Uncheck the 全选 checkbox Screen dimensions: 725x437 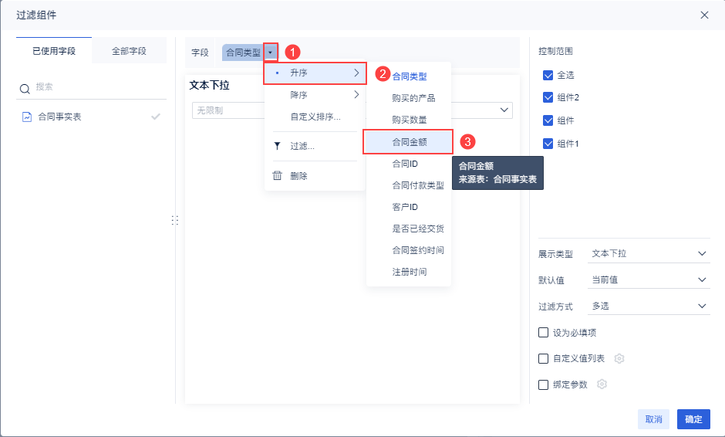pyautogui.click(x=548, y=76)
